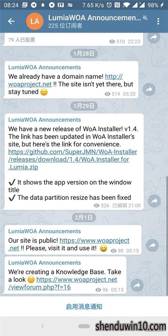This screenshot has height=336, width=168.
Task: Forward the poll message with 79 votes
Action: [x=154, y=37]
